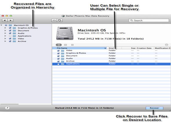Click magnifier icon in the Search field

[132, 20]
